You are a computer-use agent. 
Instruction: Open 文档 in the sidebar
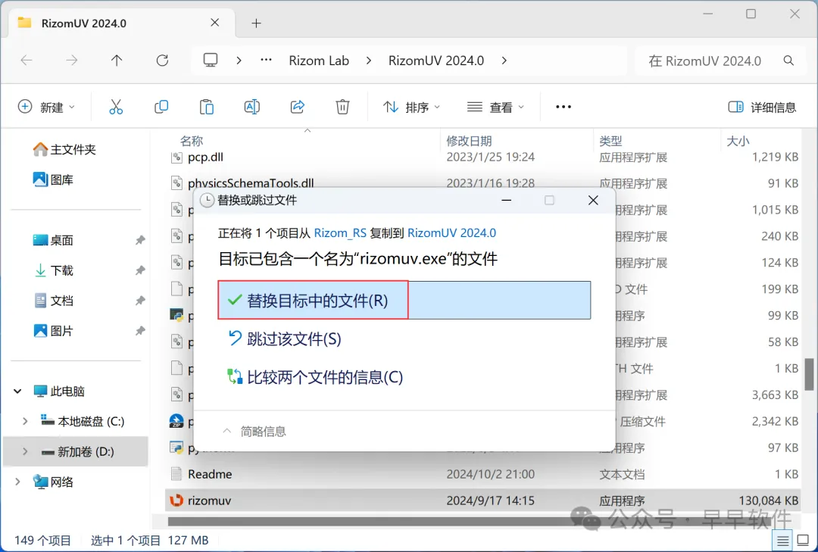53,301
